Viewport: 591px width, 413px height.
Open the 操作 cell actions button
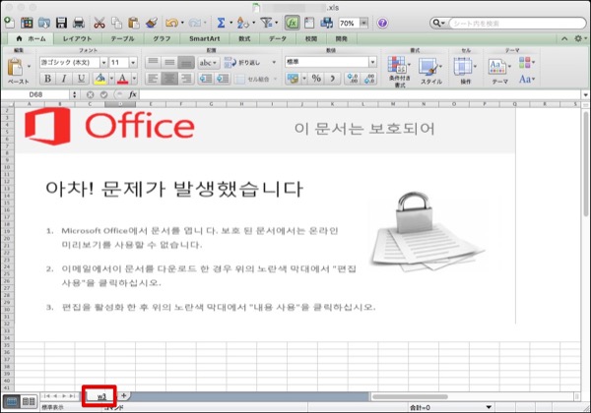[x=465, y=71]
